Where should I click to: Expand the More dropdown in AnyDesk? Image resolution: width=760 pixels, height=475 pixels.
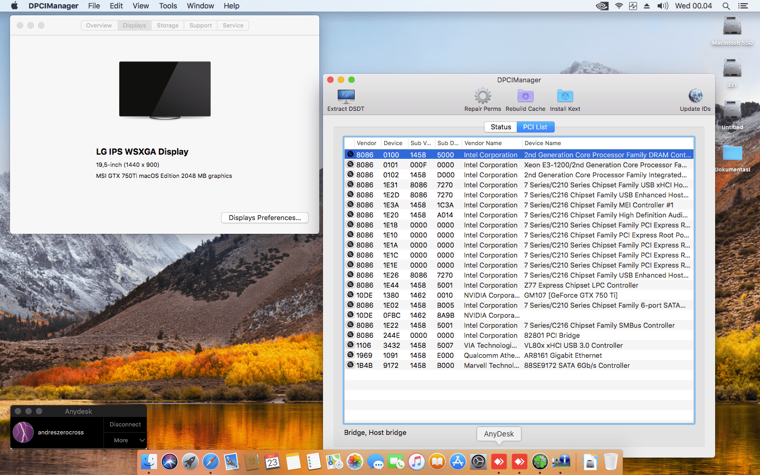[x=125, y=440]
